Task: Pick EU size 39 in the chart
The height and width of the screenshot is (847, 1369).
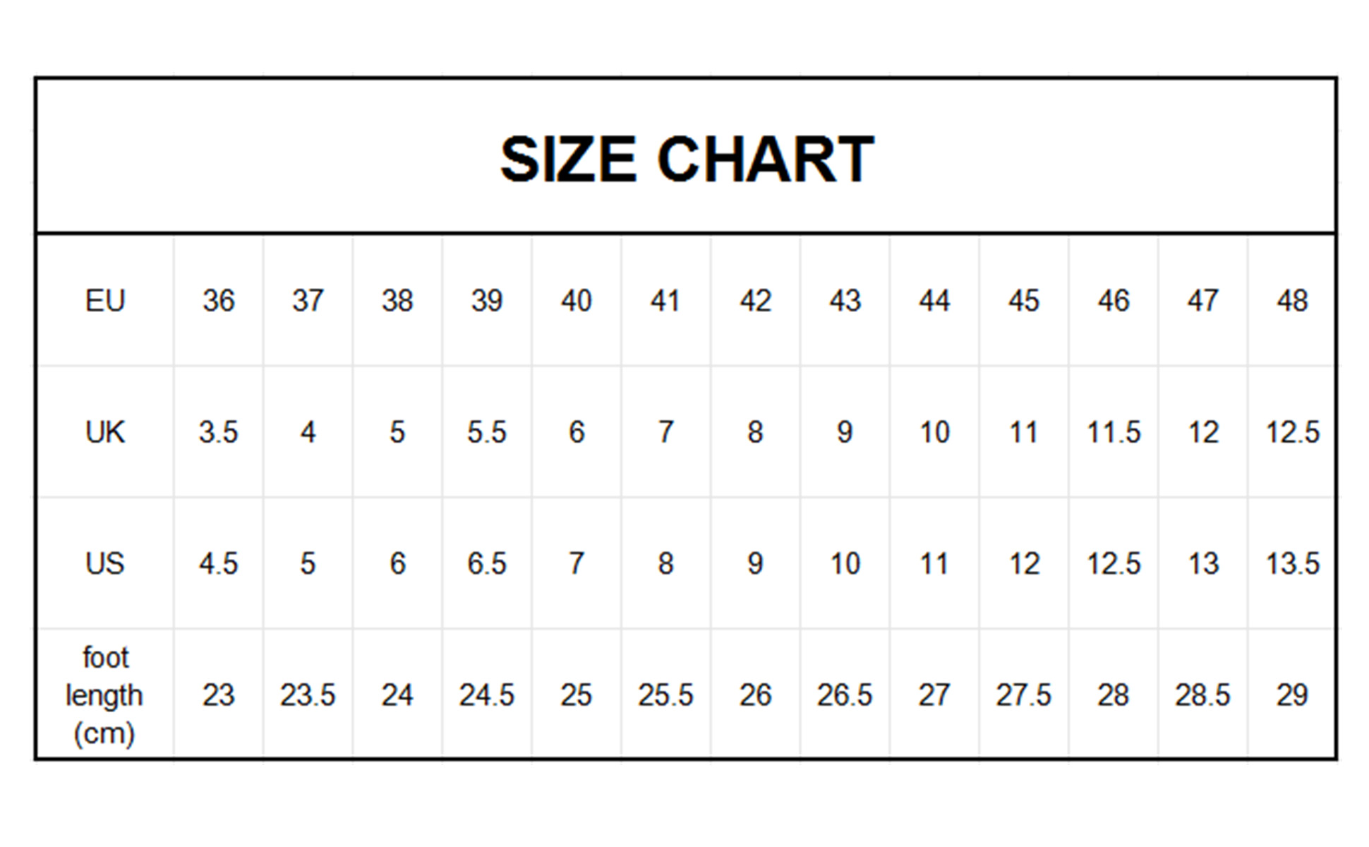Action: (x=486, y=301)
